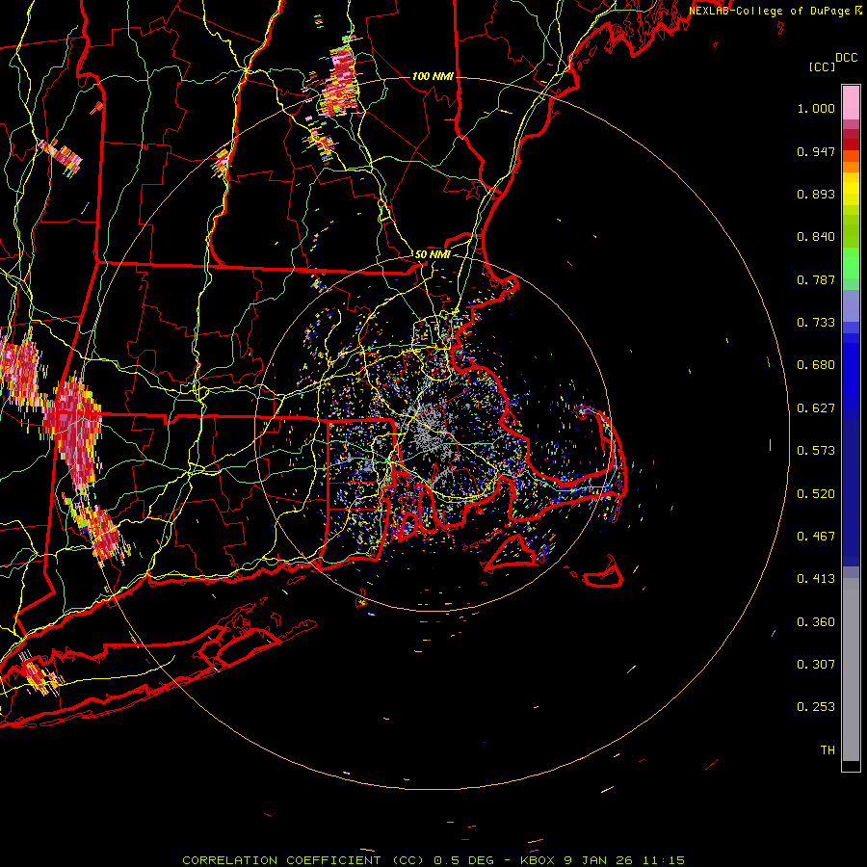Click the 0.520 legend value

click(816, 494)
